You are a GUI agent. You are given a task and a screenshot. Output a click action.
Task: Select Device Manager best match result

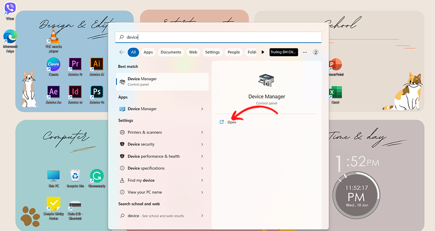(162, 82)
